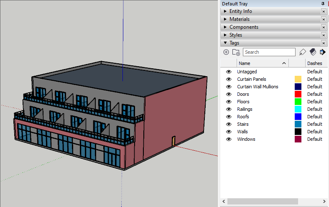Screen dimensions: 329x207
Task: Toggle visibility of the Windows tag
Action: click(229, 139)
